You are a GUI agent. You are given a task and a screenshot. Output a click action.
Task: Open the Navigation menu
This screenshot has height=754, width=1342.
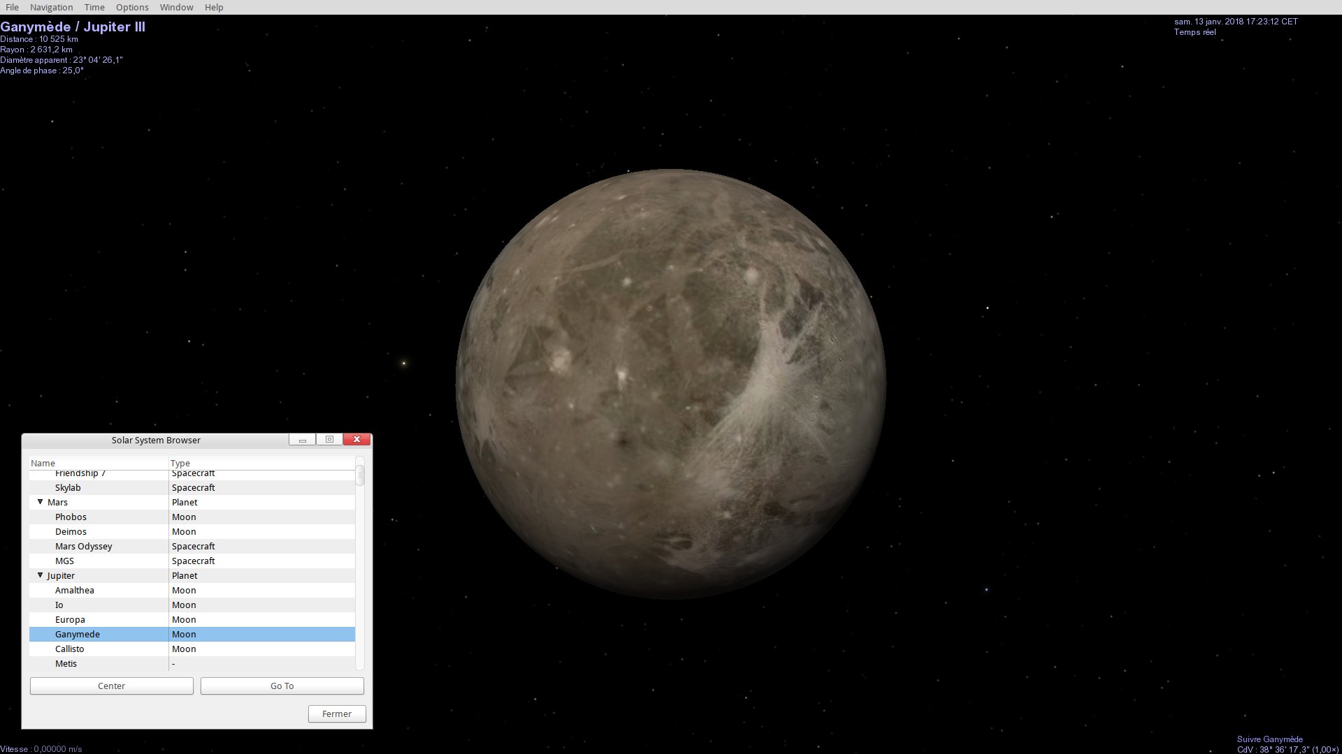tap(51, 7)
